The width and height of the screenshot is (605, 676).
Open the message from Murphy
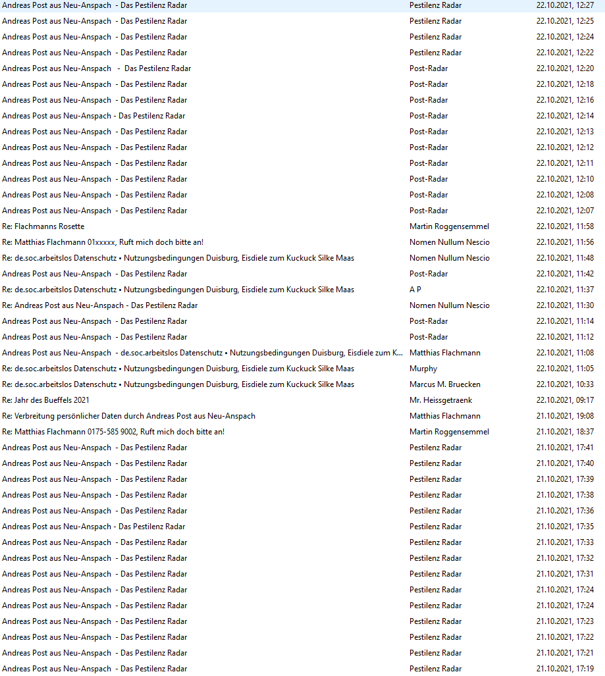(302, 369)
